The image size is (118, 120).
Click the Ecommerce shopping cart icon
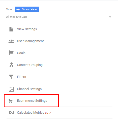tap(11, 101)
